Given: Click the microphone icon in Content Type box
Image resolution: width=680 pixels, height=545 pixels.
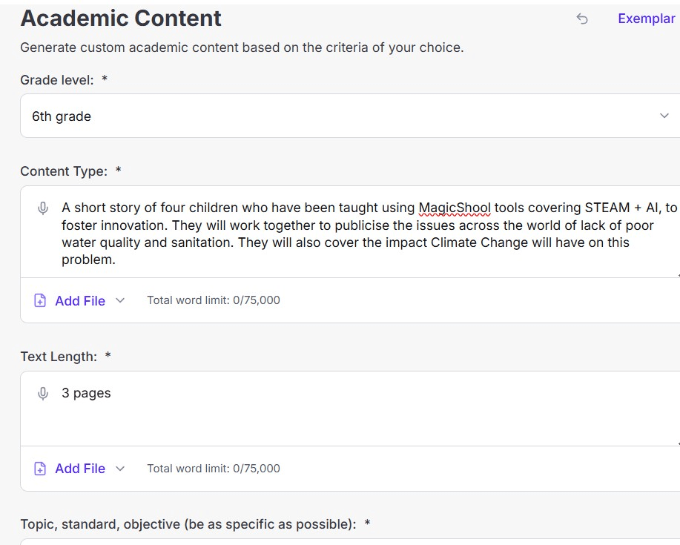Looking at the screenshot, I should click(44, 208).
